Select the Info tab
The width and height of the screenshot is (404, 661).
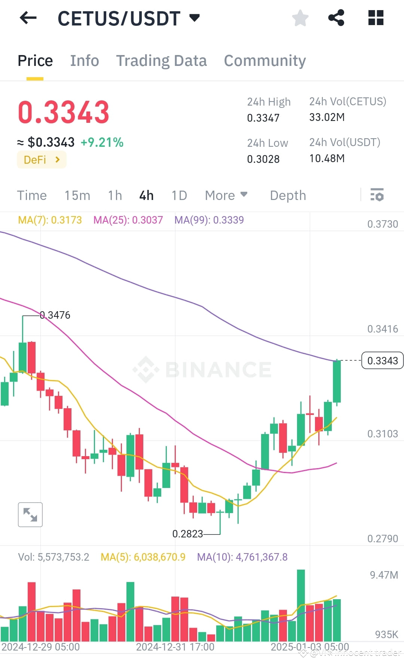(x=85, y=60)
